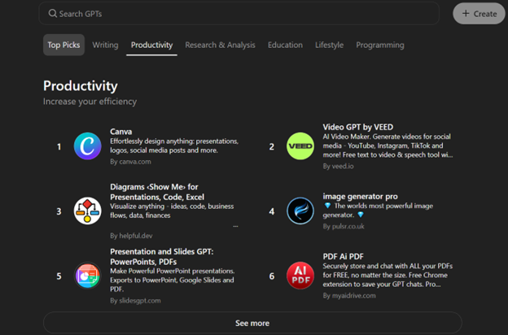Click description 'The worlds most powerful image generator'
The height and width of the screenshot is (335, 508).
(x=378, y=211)
